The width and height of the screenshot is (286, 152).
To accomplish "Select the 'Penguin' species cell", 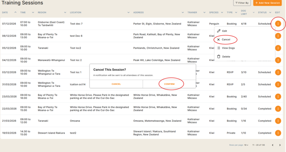I will (x=214, y=24).
